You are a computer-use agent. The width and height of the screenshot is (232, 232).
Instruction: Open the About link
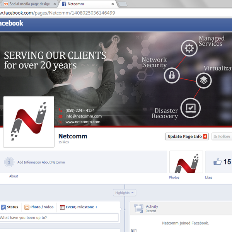14,176
